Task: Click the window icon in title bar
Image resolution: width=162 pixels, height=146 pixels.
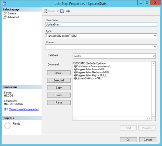Action: (4, 3)
